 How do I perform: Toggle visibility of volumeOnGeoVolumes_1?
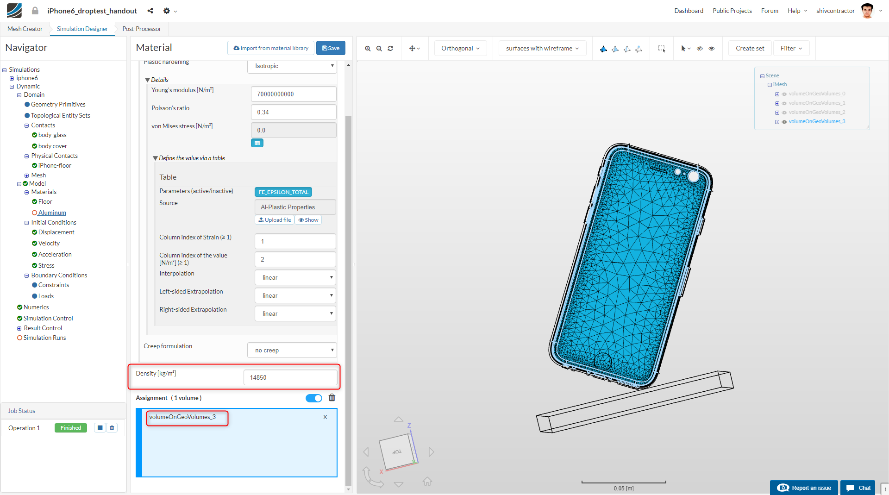[784, 103]
